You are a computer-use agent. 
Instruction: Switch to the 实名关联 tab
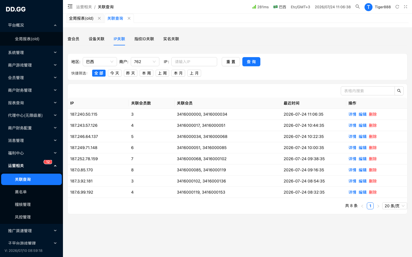[x=171, y=39]
